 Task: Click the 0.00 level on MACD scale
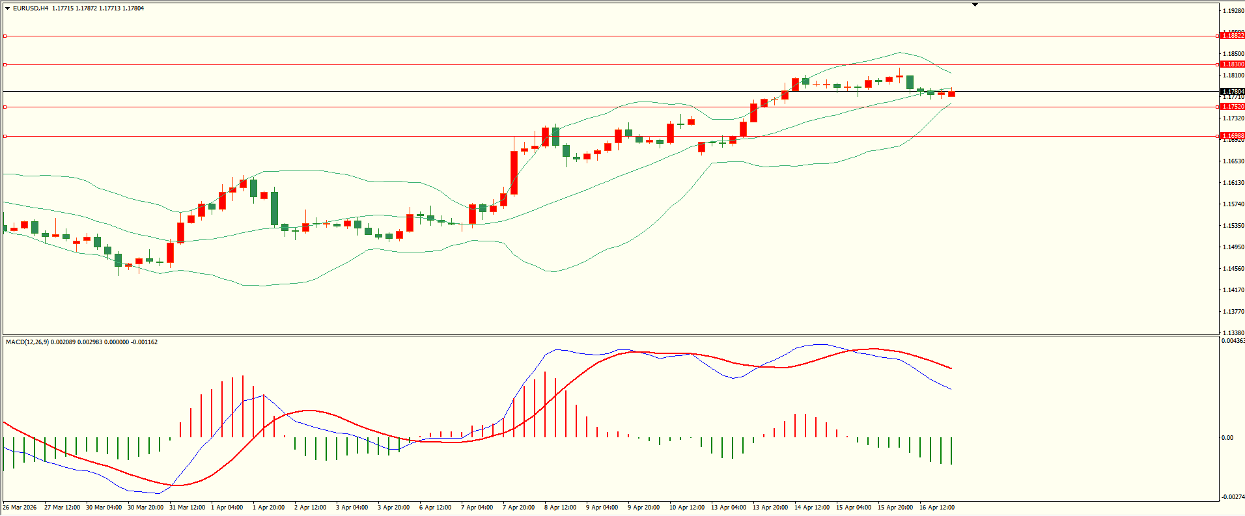[1227, 438]
